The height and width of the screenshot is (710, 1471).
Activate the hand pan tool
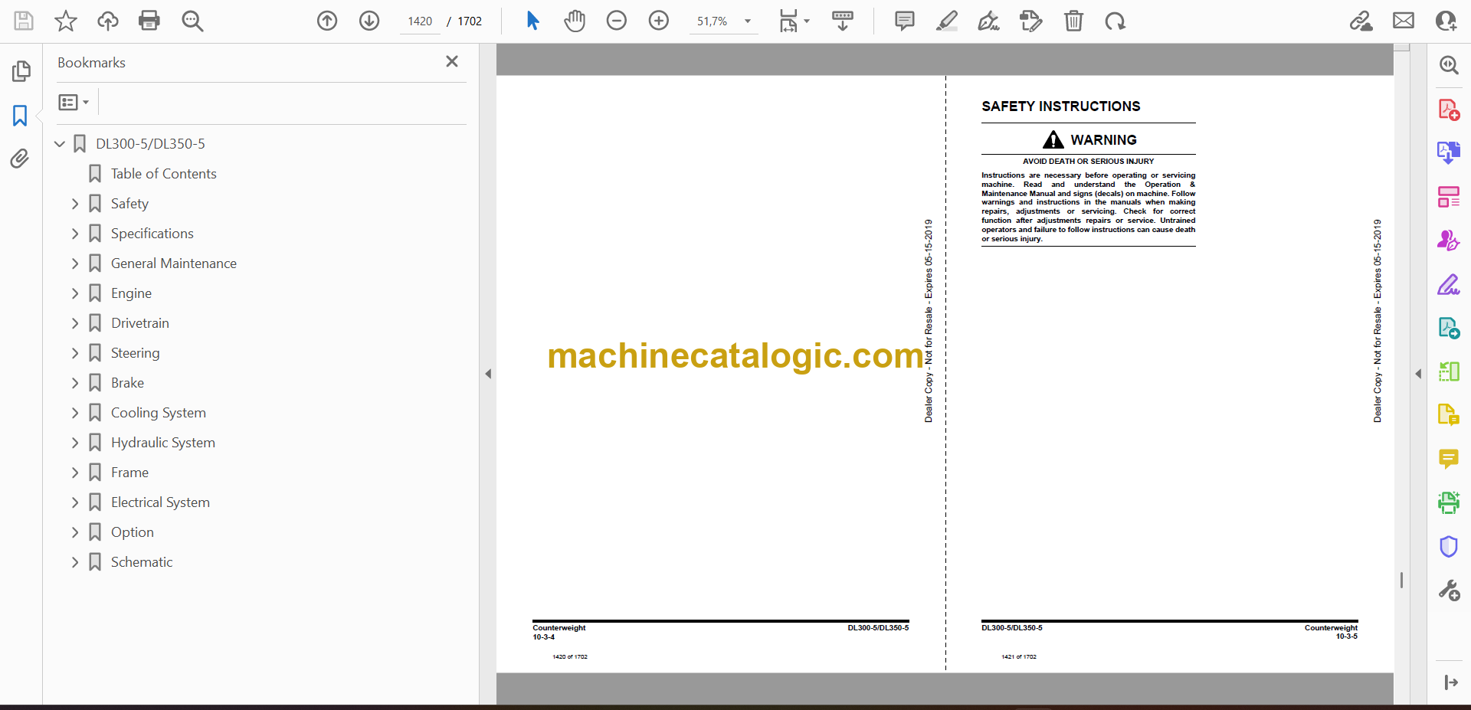pos(575,21)
